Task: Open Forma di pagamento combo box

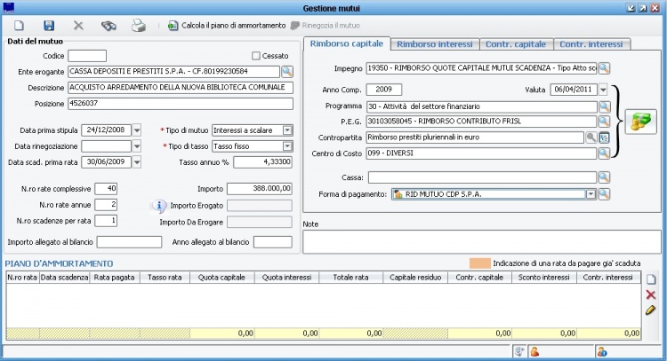Action: pyautogui.click(x=590, y=193)
